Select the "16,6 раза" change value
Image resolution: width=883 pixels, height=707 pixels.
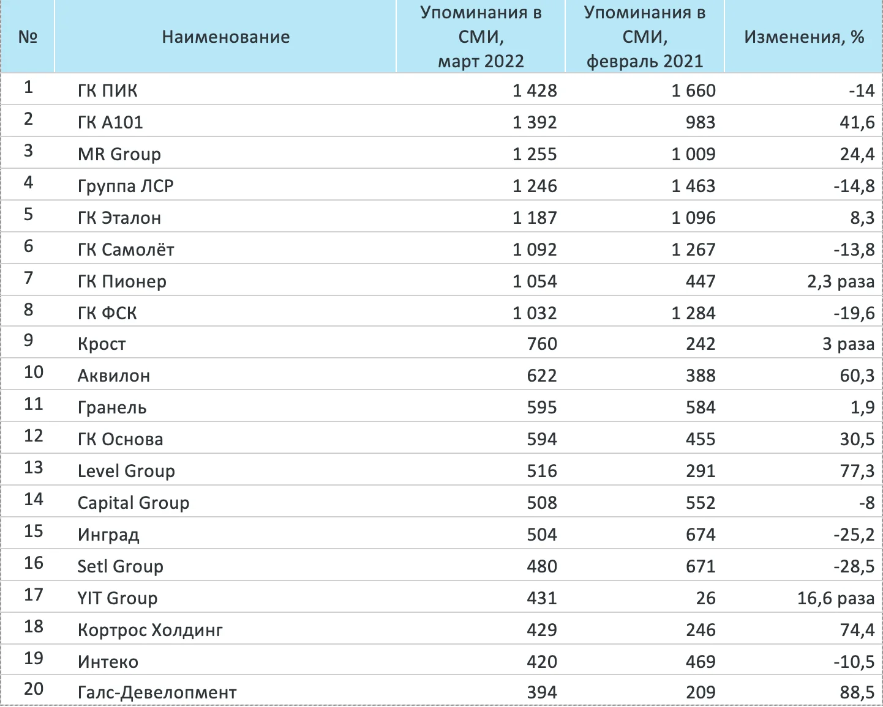[835, 599]
